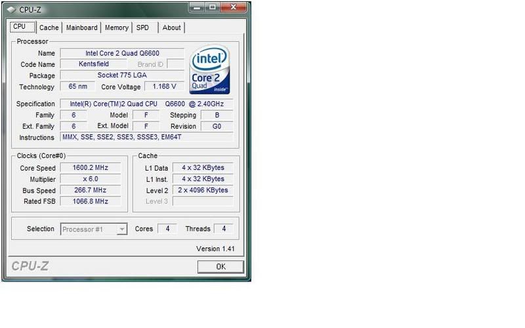Maximize the CPU-Z window
This screenshot has height=328, width=525.
pos(213,7)
